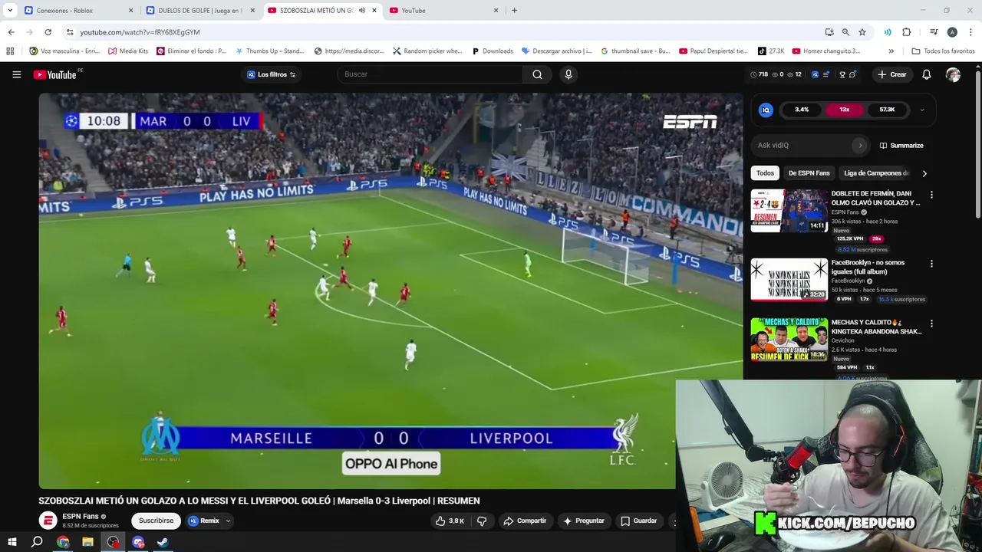Click the Preguntar ask button
The height and width of the screenshot is (552, 982).
584,521
